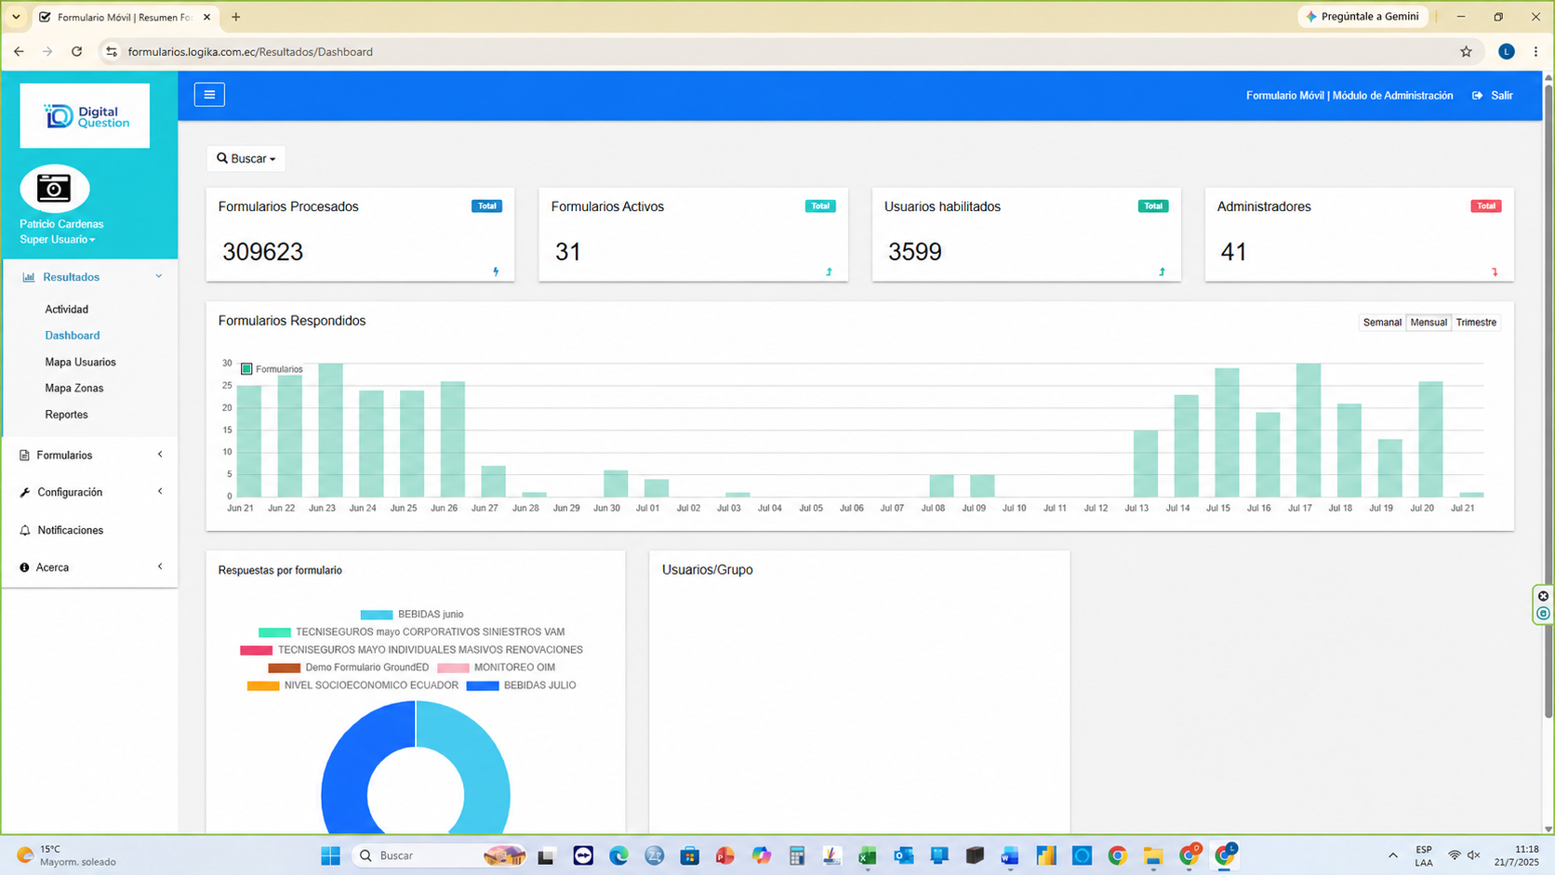Click Total badge on Administradores card
This screenshot has height=875, width=1555.
1486,206
